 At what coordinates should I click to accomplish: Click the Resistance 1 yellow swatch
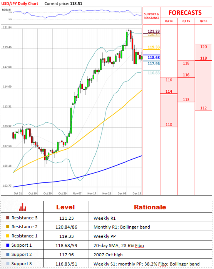8,236
